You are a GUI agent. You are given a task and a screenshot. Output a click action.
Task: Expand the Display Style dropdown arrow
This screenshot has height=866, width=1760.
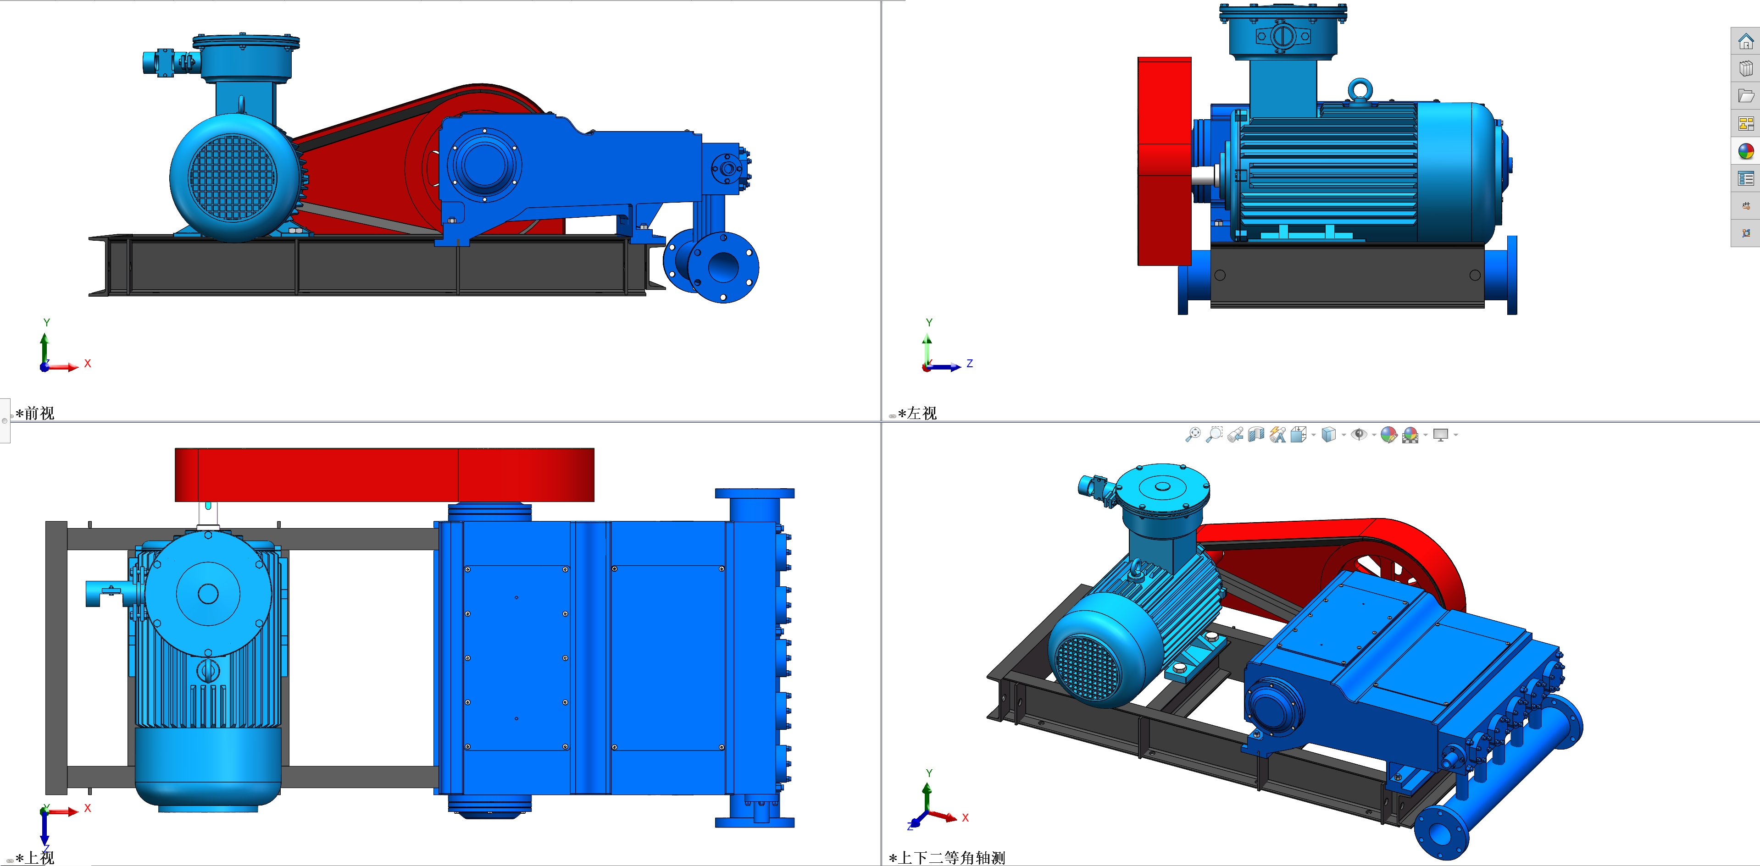[x=1344, y=435]
